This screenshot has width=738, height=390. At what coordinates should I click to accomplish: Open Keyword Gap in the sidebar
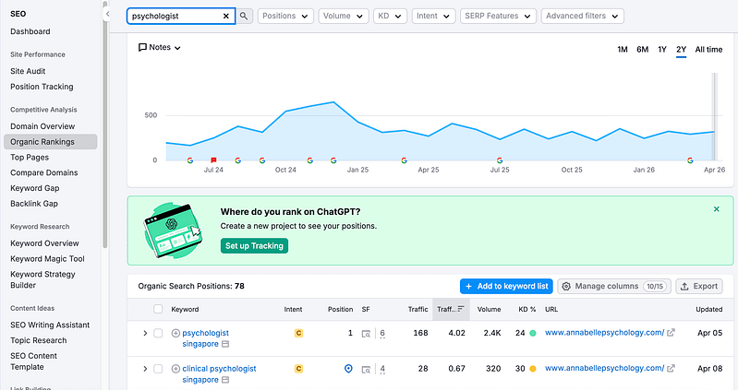click(x=34, y=187)
